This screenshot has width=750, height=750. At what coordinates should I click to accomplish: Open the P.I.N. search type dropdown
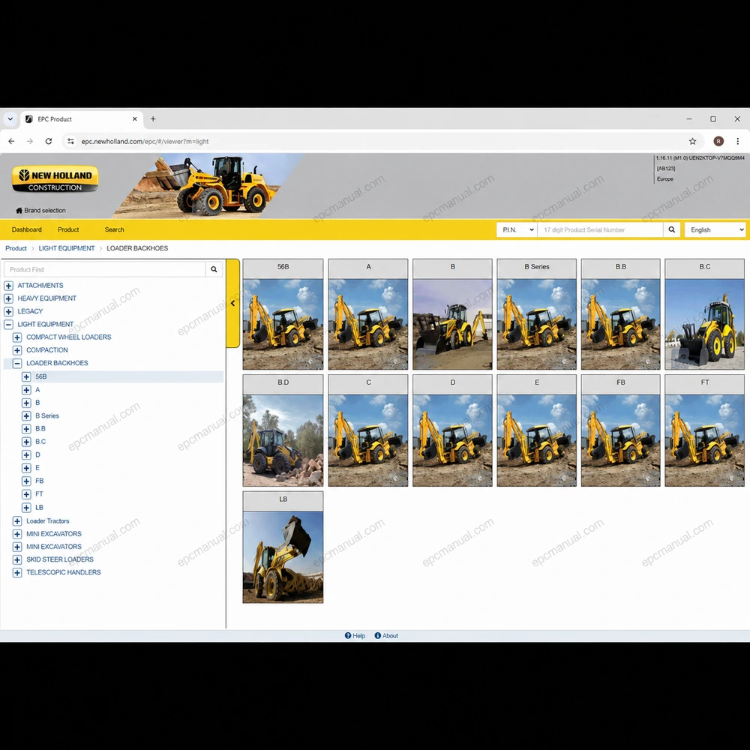517,229
